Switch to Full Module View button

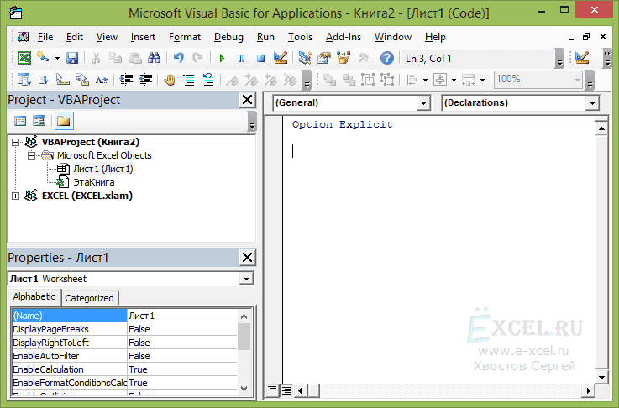coord(286,390)
